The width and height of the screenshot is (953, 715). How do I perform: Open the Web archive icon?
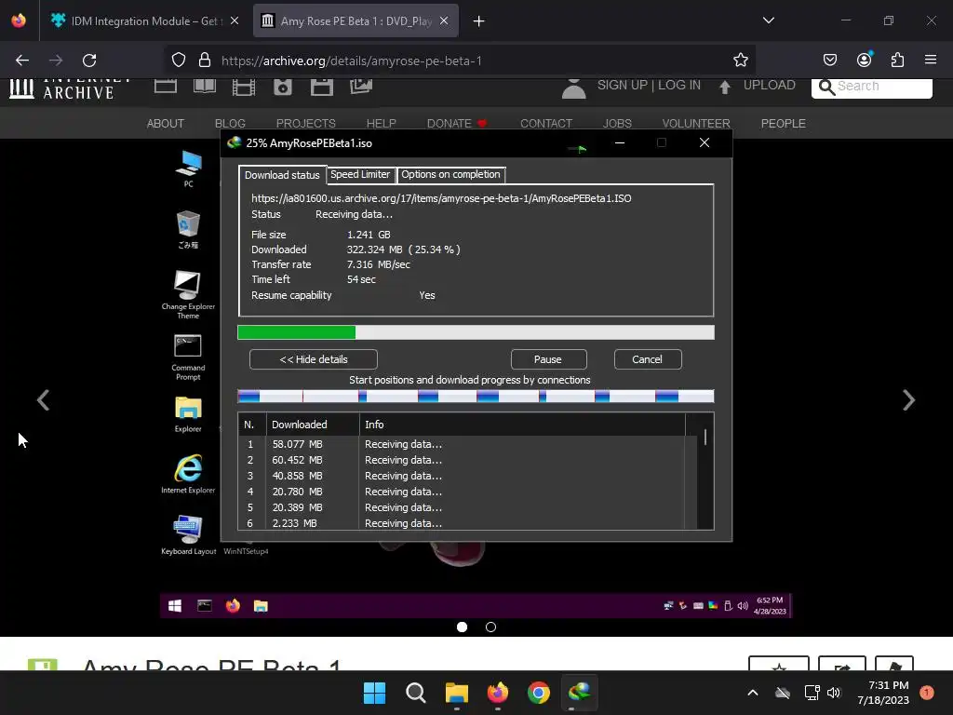[166, 86]
